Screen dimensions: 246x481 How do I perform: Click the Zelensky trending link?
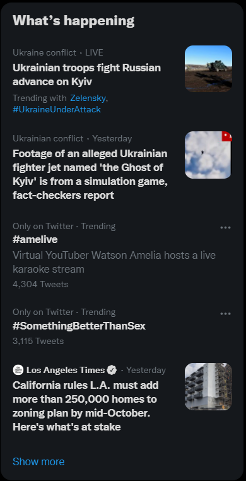(88, 98)
